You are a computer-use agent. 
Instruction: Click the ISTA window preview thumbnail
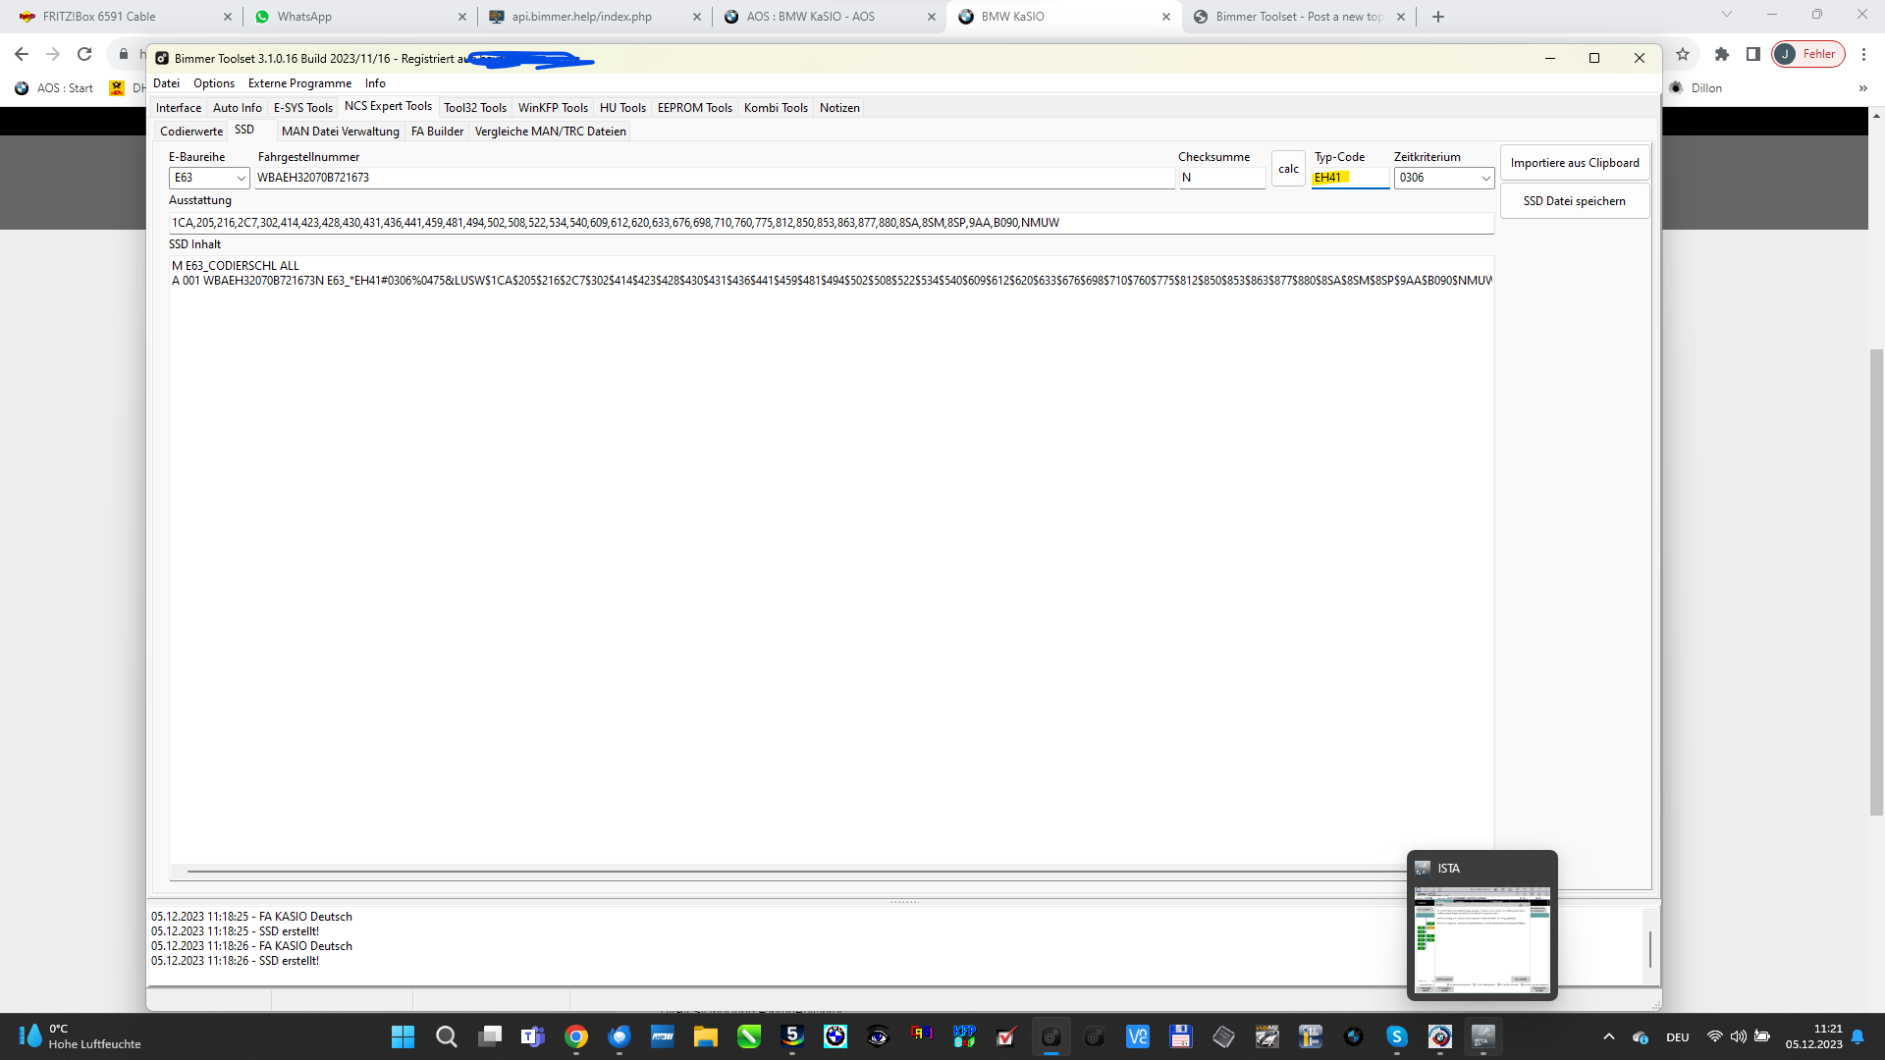[1482, 939]
